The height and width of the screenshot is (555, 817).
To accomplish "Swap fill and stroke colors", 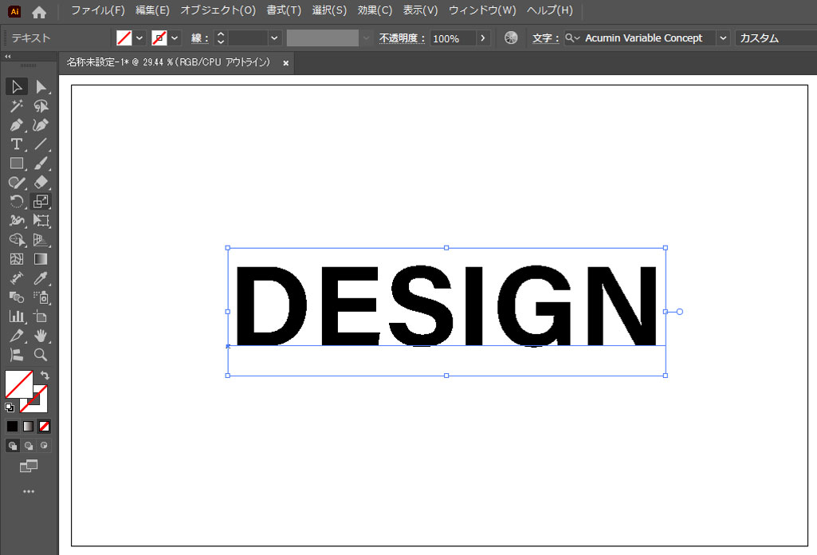I will (x=45, y=375).
